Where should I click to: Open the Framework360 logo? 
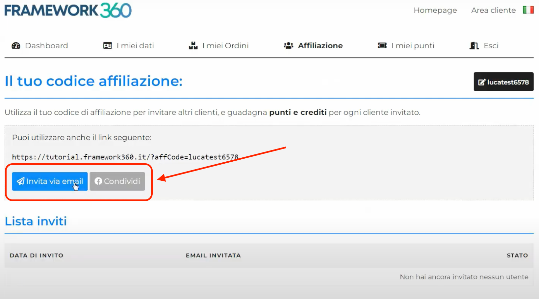click(67, 10)
